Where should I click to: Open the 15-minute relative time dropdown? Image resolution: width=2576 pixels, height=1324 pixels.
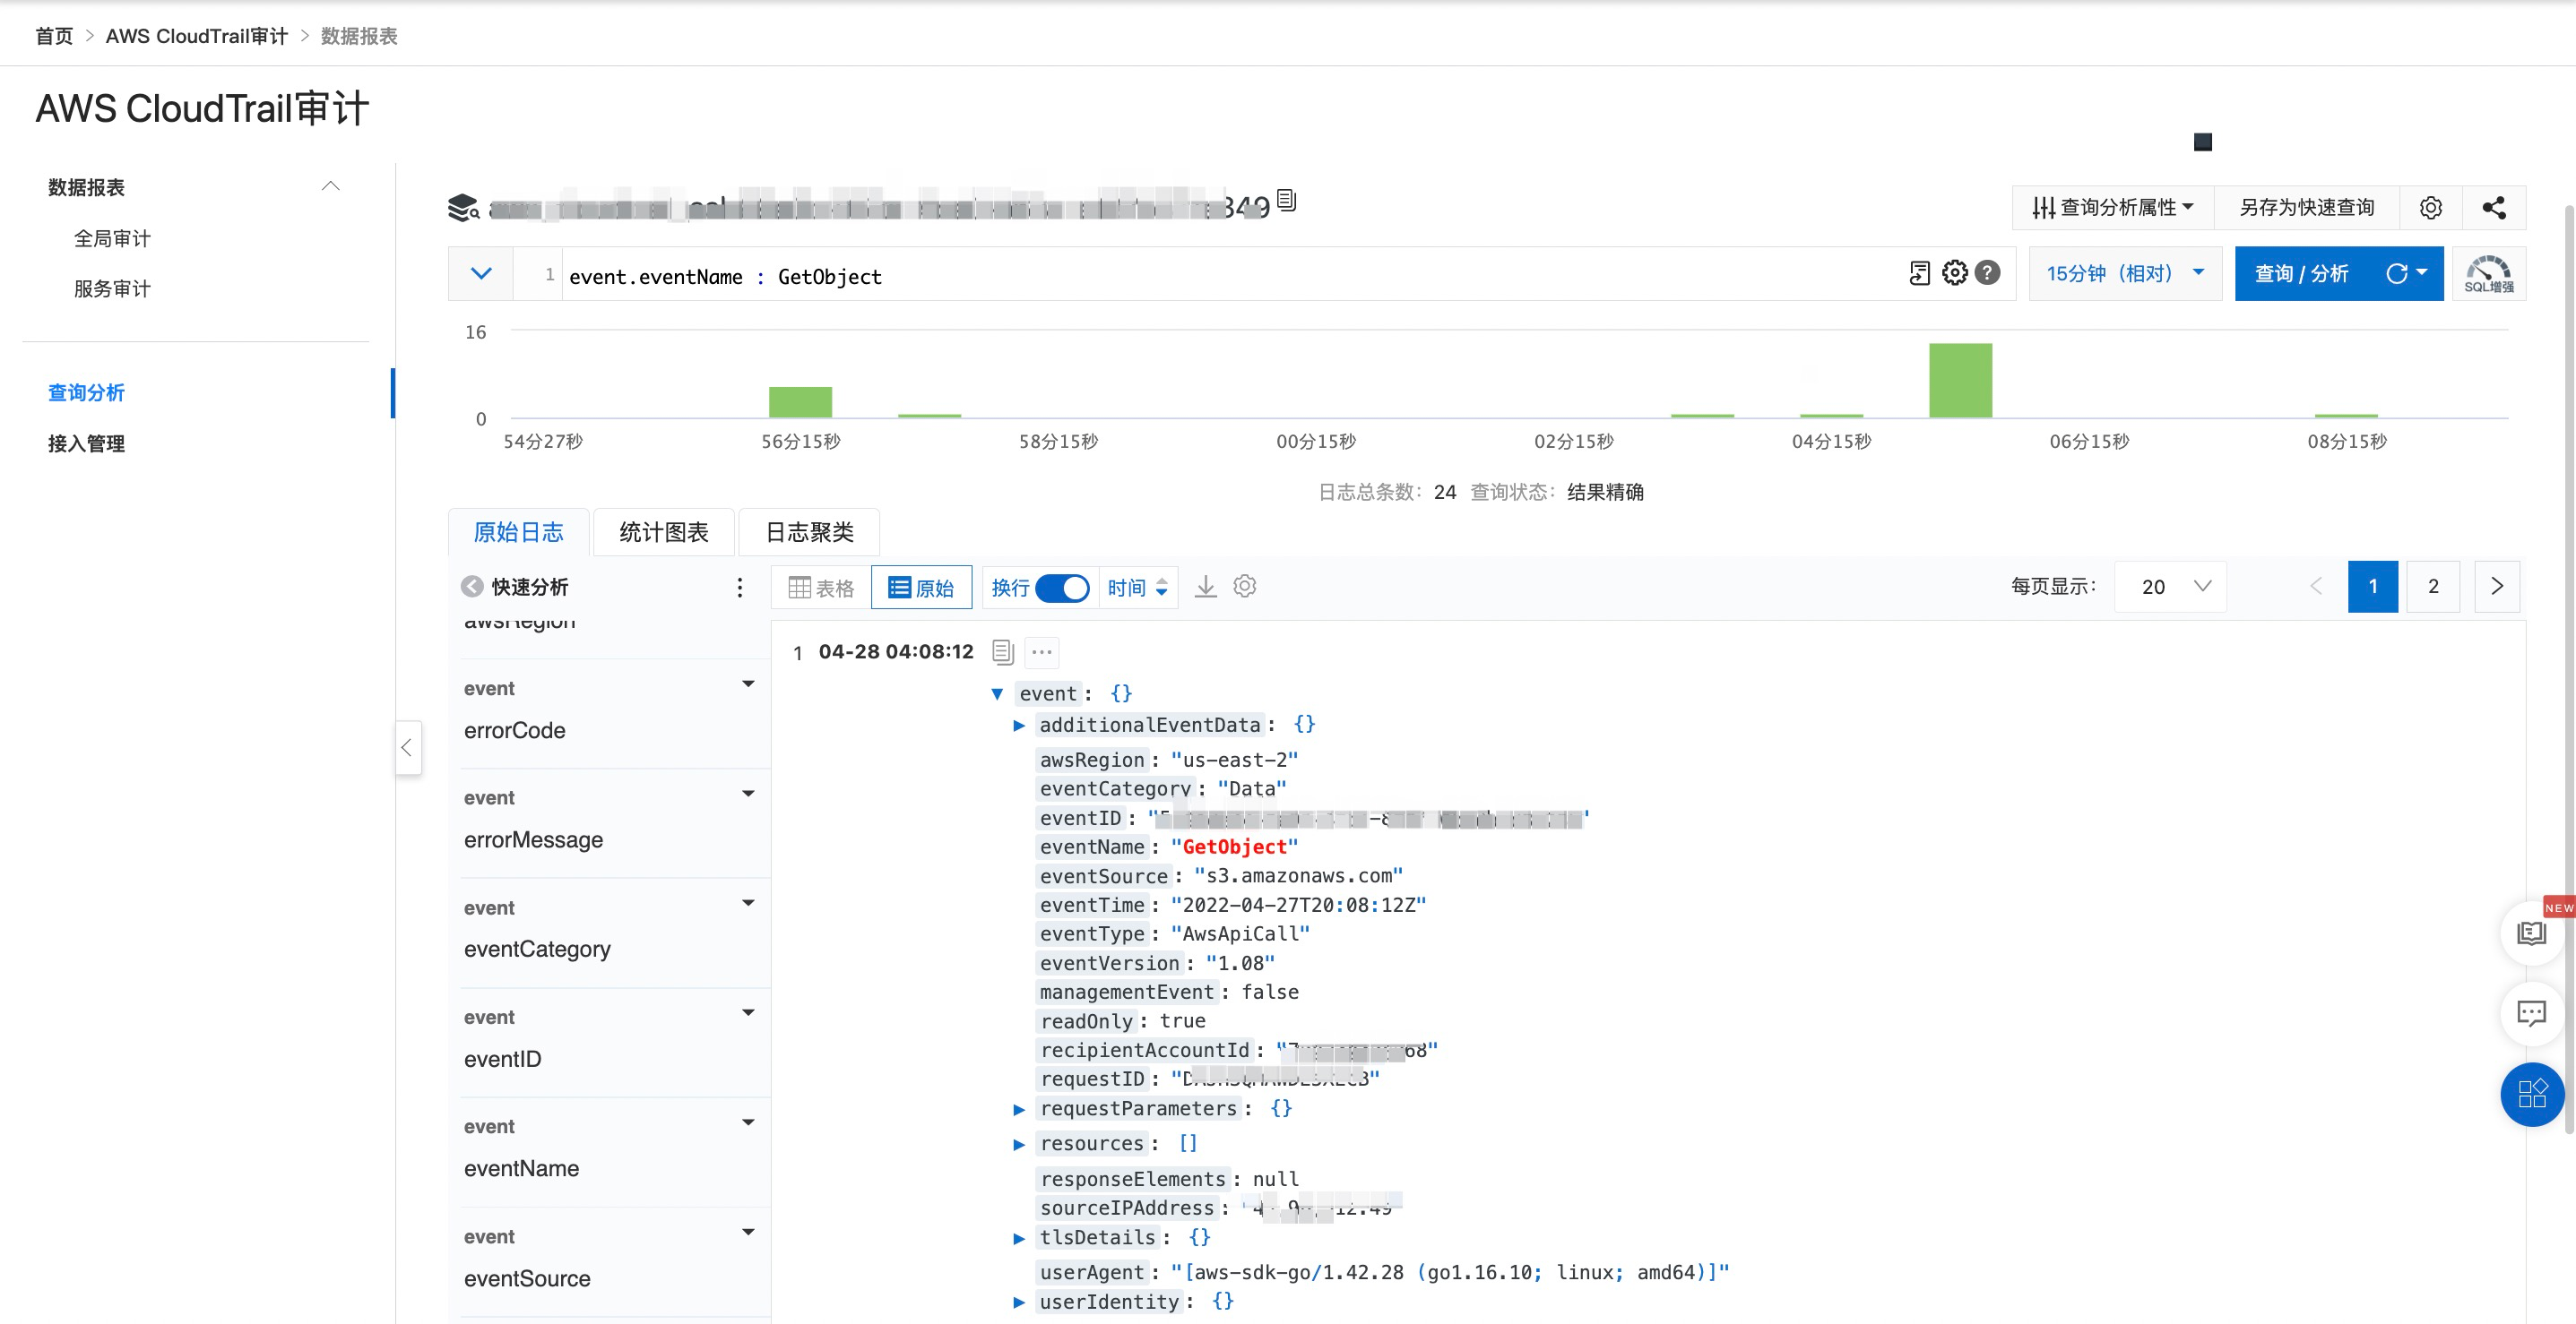click(x=2125, y=274)
